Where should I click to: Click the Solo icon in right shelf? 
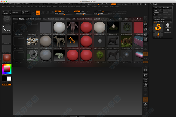pos(145,104)
